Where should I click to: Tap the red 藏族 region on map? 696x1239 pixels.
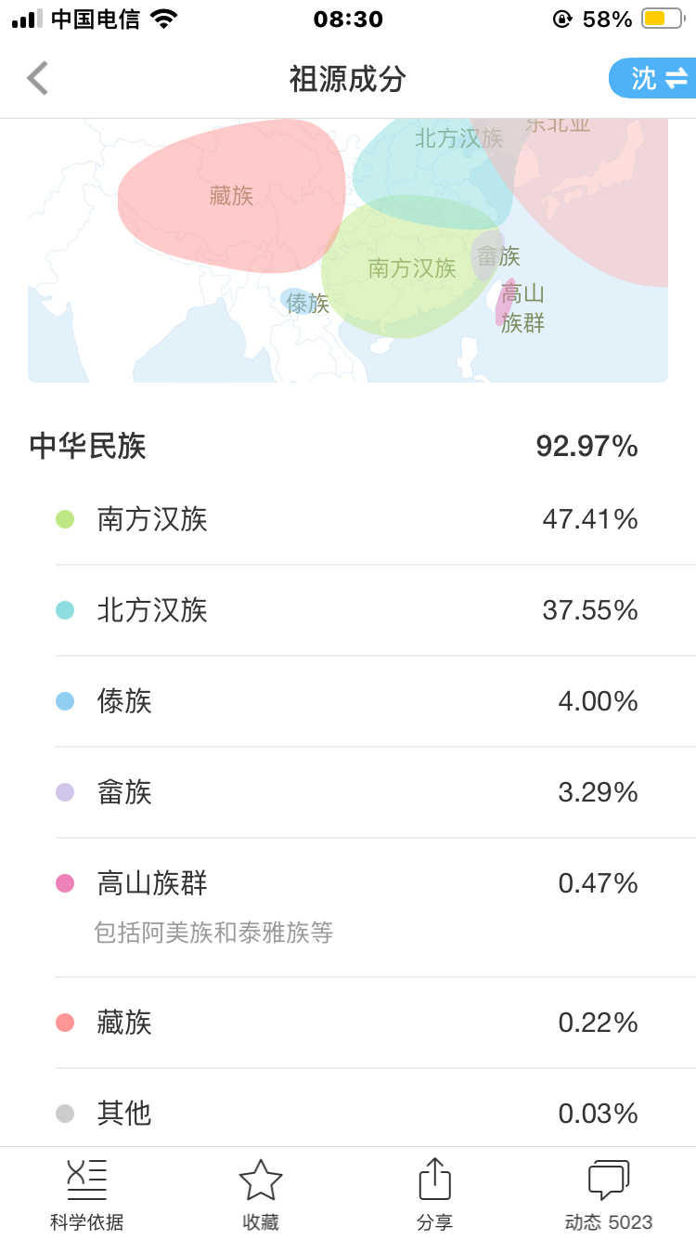pyautogui.click(x=232, y=197)
